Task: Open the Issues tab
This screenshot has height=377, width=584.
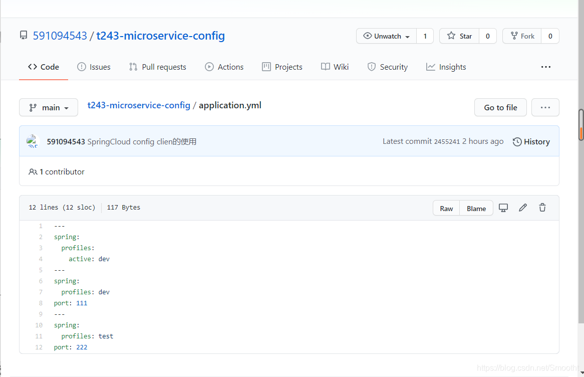Action: coord(94,67)
